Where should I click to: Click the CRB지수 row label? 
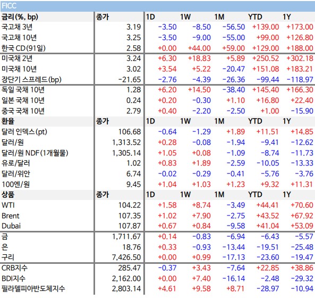coord(14,268)
